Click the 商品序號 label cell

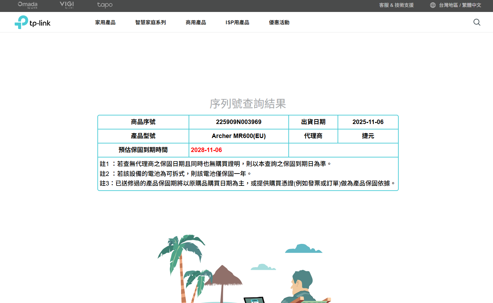click(143, 122)
